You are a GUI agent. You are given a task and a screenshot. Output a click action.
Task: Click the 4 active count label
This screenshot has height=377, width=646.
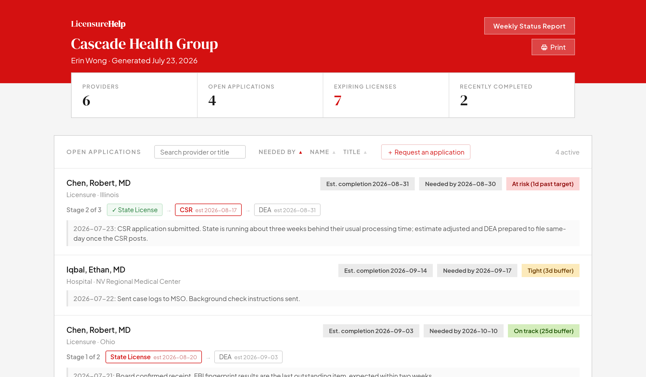(x=567, y=152)
